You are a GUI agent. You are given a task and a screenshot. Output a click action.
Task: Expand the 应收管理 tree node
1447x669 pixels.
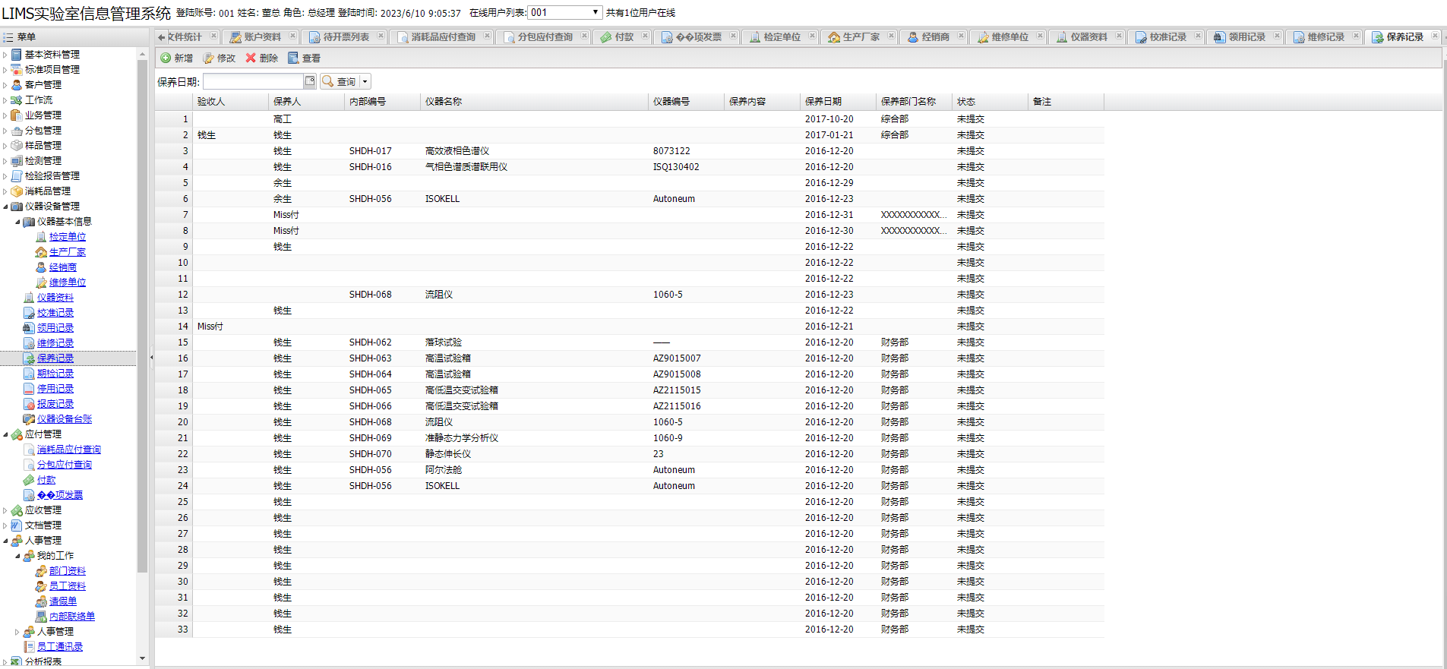coord(5,510)
